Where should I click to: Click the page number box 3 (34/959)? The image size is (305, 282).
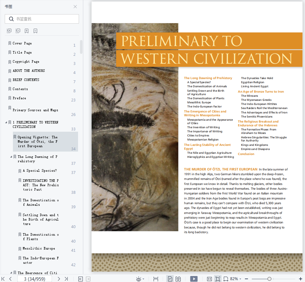[x=35, y=279]
